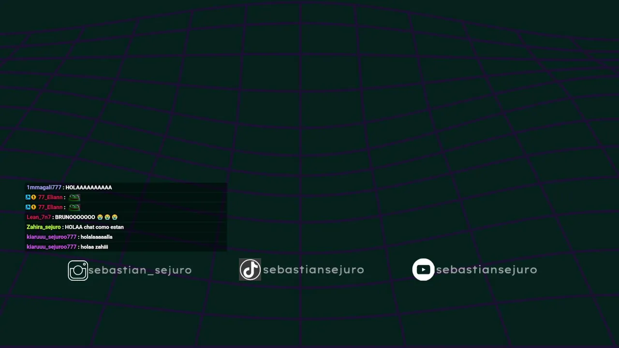Click username Lean_7n7 in chat

click(x=39, y=217)
